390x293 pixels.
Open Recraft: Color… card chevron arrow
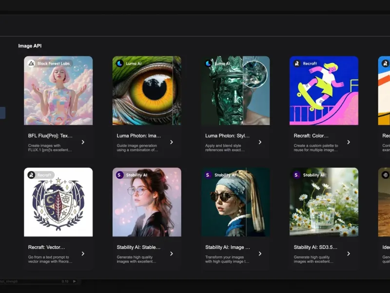point(349,142)
